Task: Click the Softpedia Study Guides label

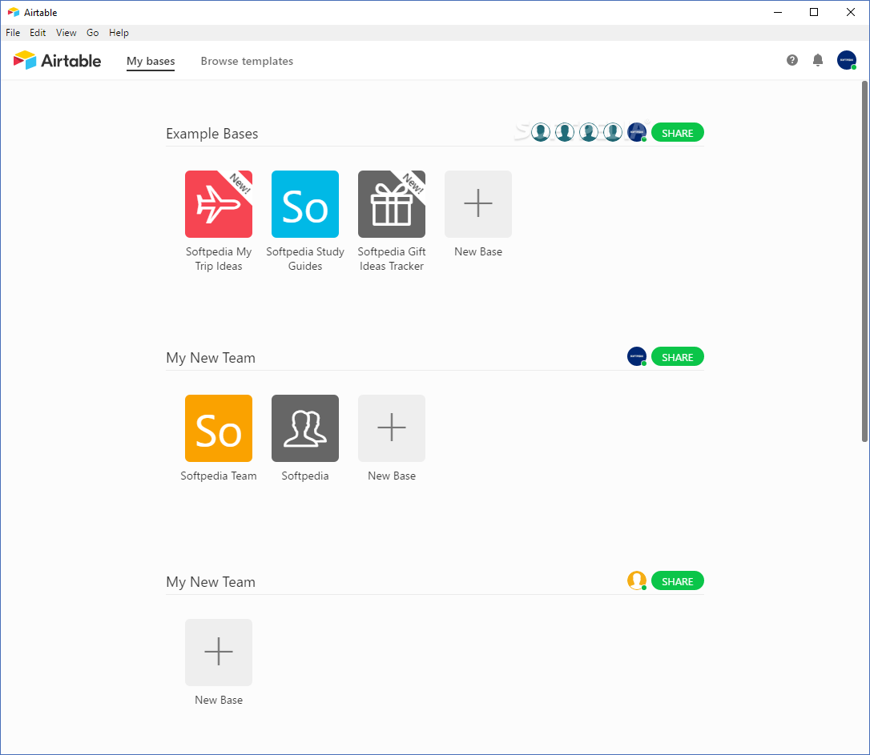Action: [305, 259]
